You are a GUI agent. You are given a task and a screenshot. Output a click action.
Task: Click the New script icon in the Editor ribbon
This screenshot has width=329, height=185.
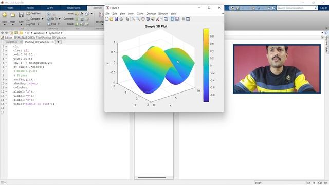[x=5, y=15]
